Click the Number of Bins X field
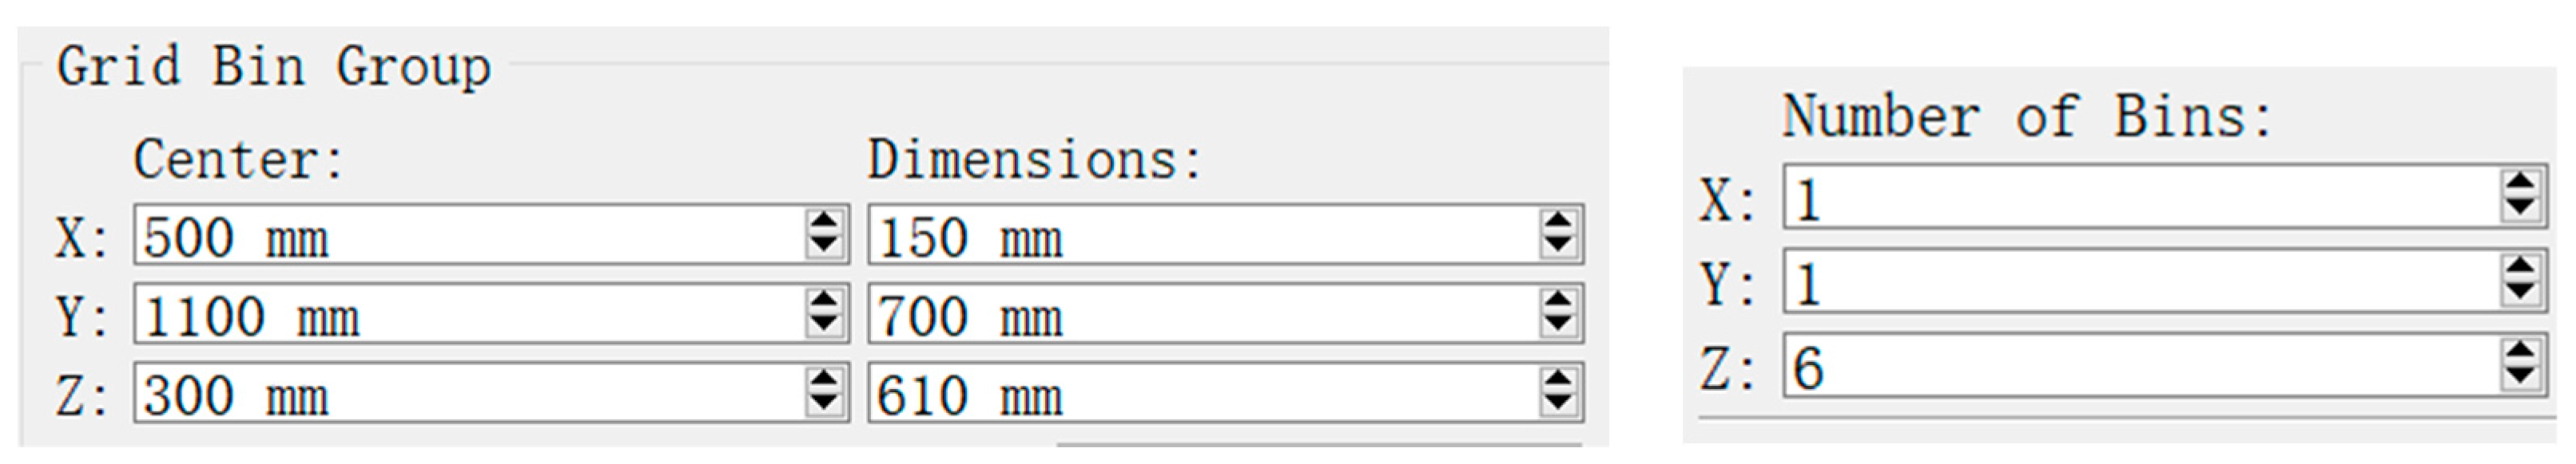The image size is (2576, 464). click(x=2140, y=198)
